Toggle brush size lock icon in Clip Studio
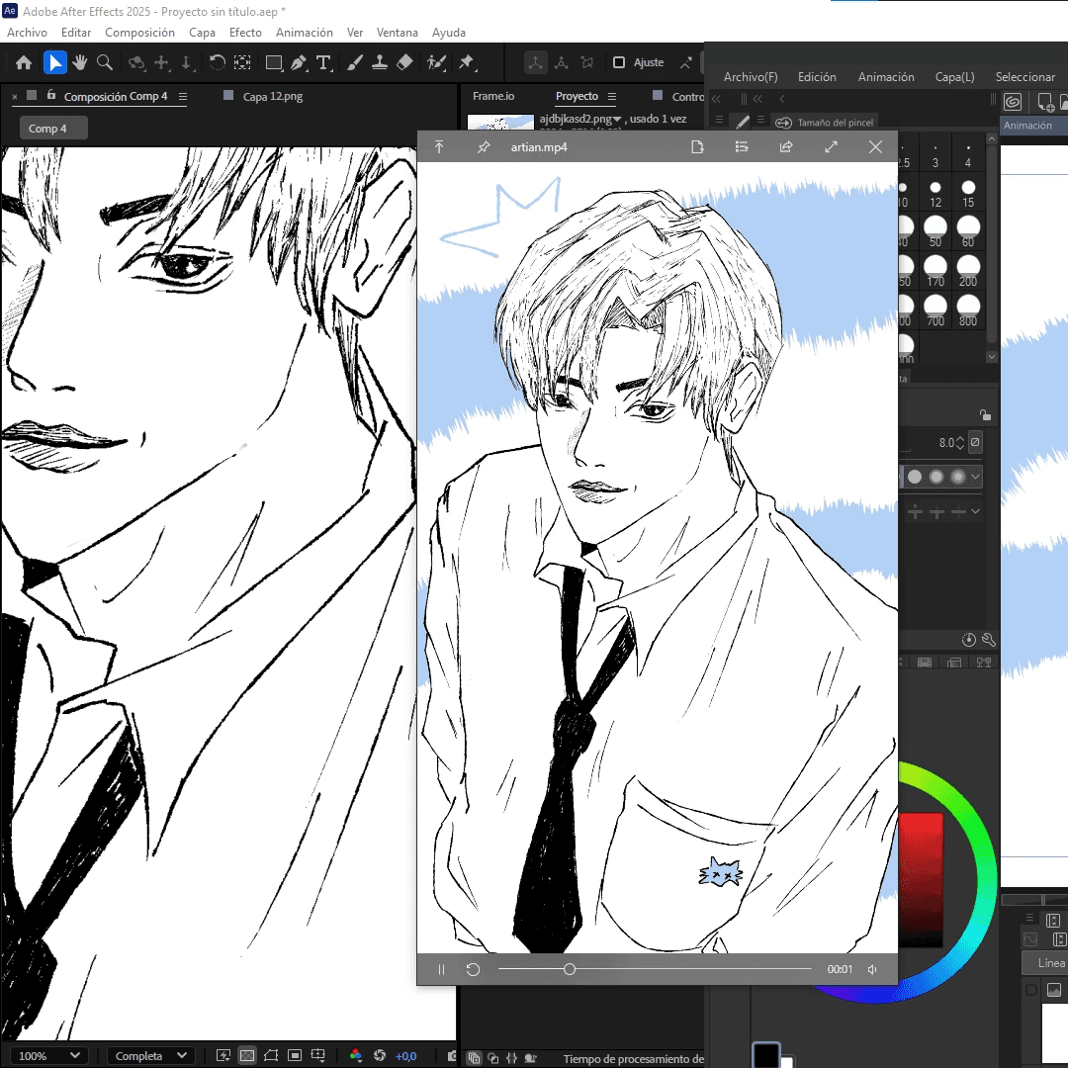This screenshot has width=1068, height=1068. [x=985, y=414]
